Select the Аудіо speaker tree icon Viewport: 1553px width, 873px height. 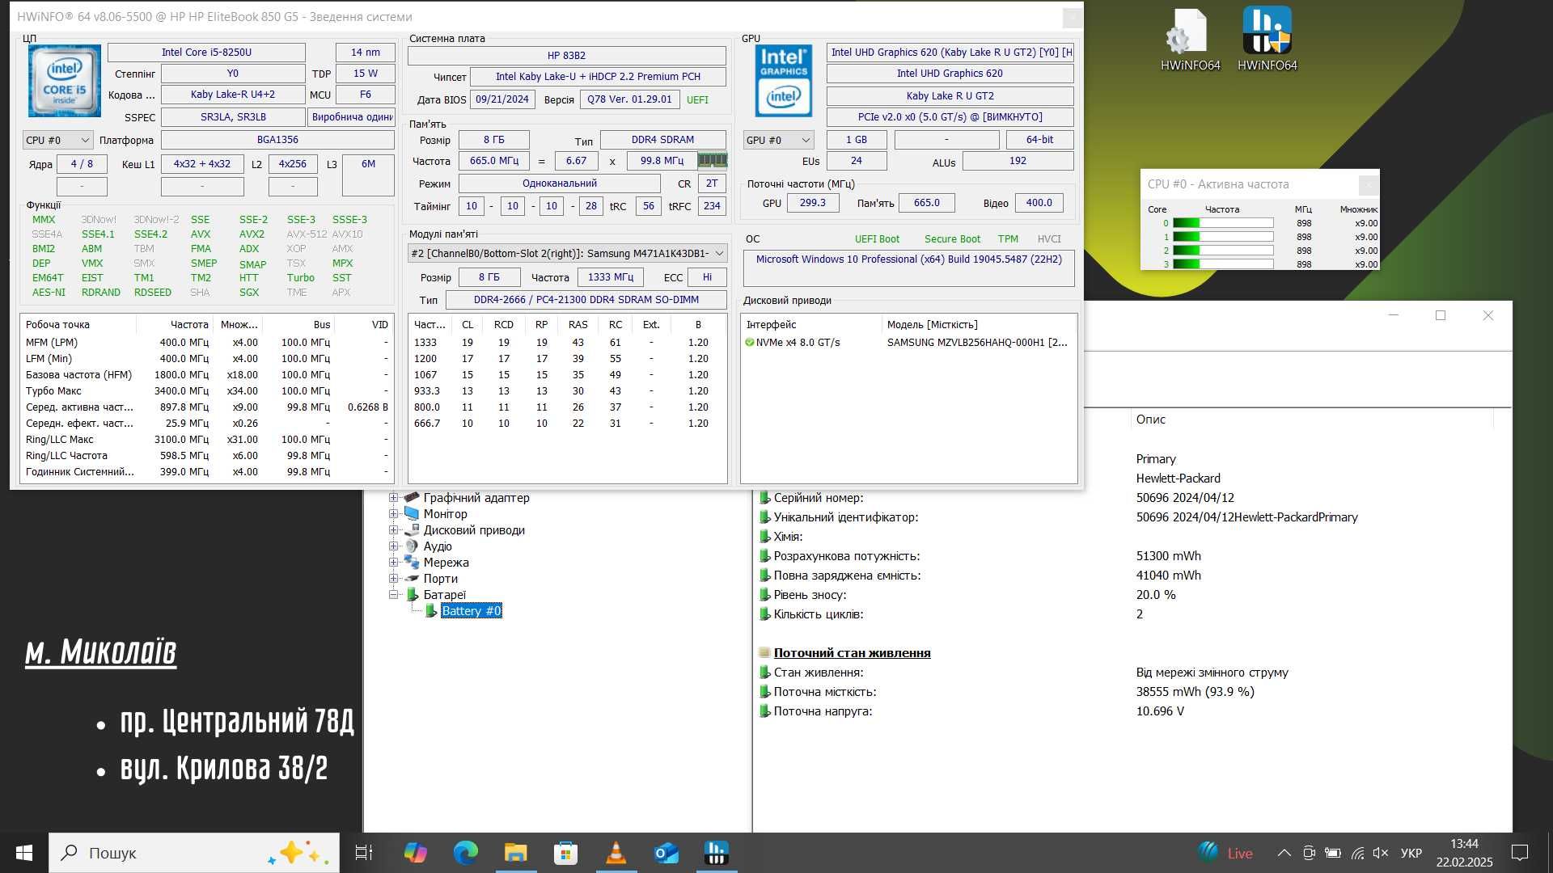[x=412, y=546]
